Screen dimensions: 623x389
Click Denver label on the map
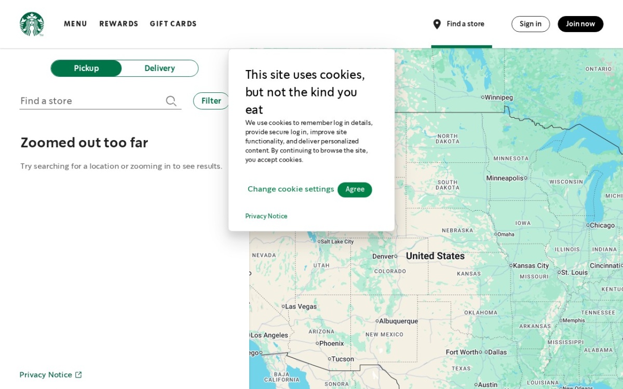click(383, 256)
